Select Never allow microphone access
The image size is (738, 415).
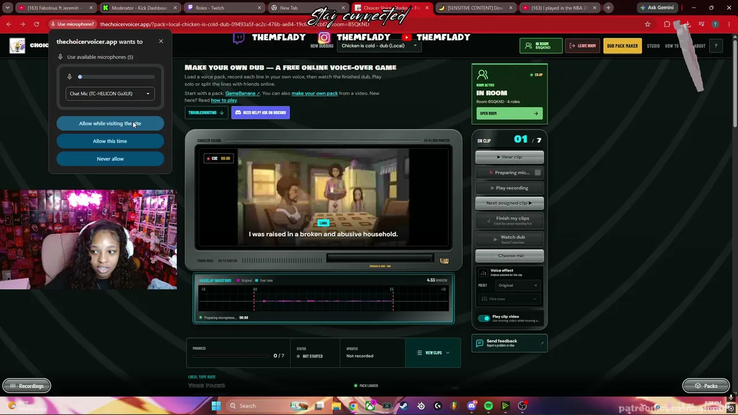click(x=110, y=159)
